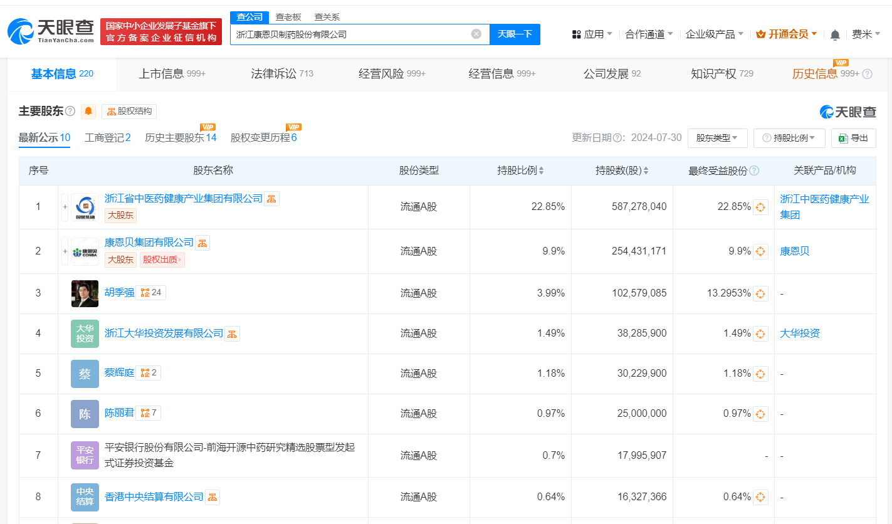Open the top notification bell icon

tap(835, 34)
